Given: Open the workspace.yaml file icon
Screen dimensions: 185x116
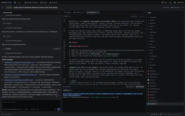Looking at the screenshot, I should [x=148, y=74].
